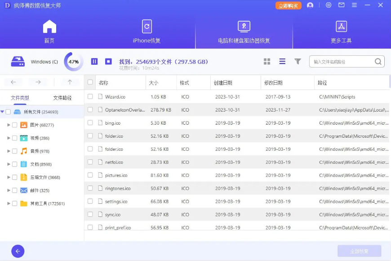Click the user account avatar icon
The width and height of the screenshot is (391, 261).
click(x=310, y=5)
